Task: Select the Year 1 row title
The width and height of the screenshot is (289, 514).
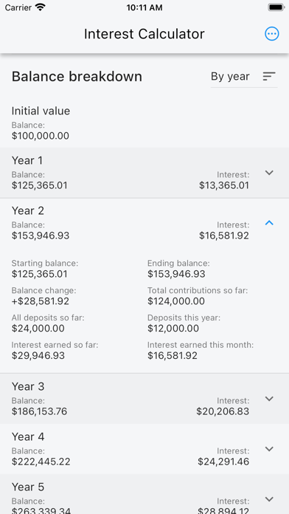Action: [27, 160]
